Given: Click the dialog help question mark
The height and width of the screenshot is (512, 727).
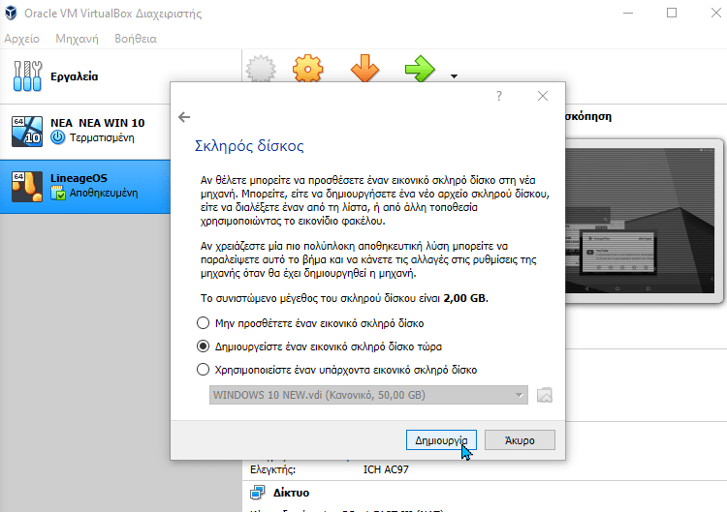Looking at the screenshot, I should click(x=499, y=96).
